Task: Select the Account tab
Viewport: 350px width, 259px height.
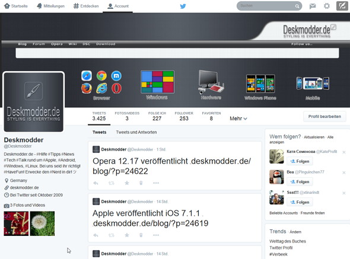Action: [118, 6]
